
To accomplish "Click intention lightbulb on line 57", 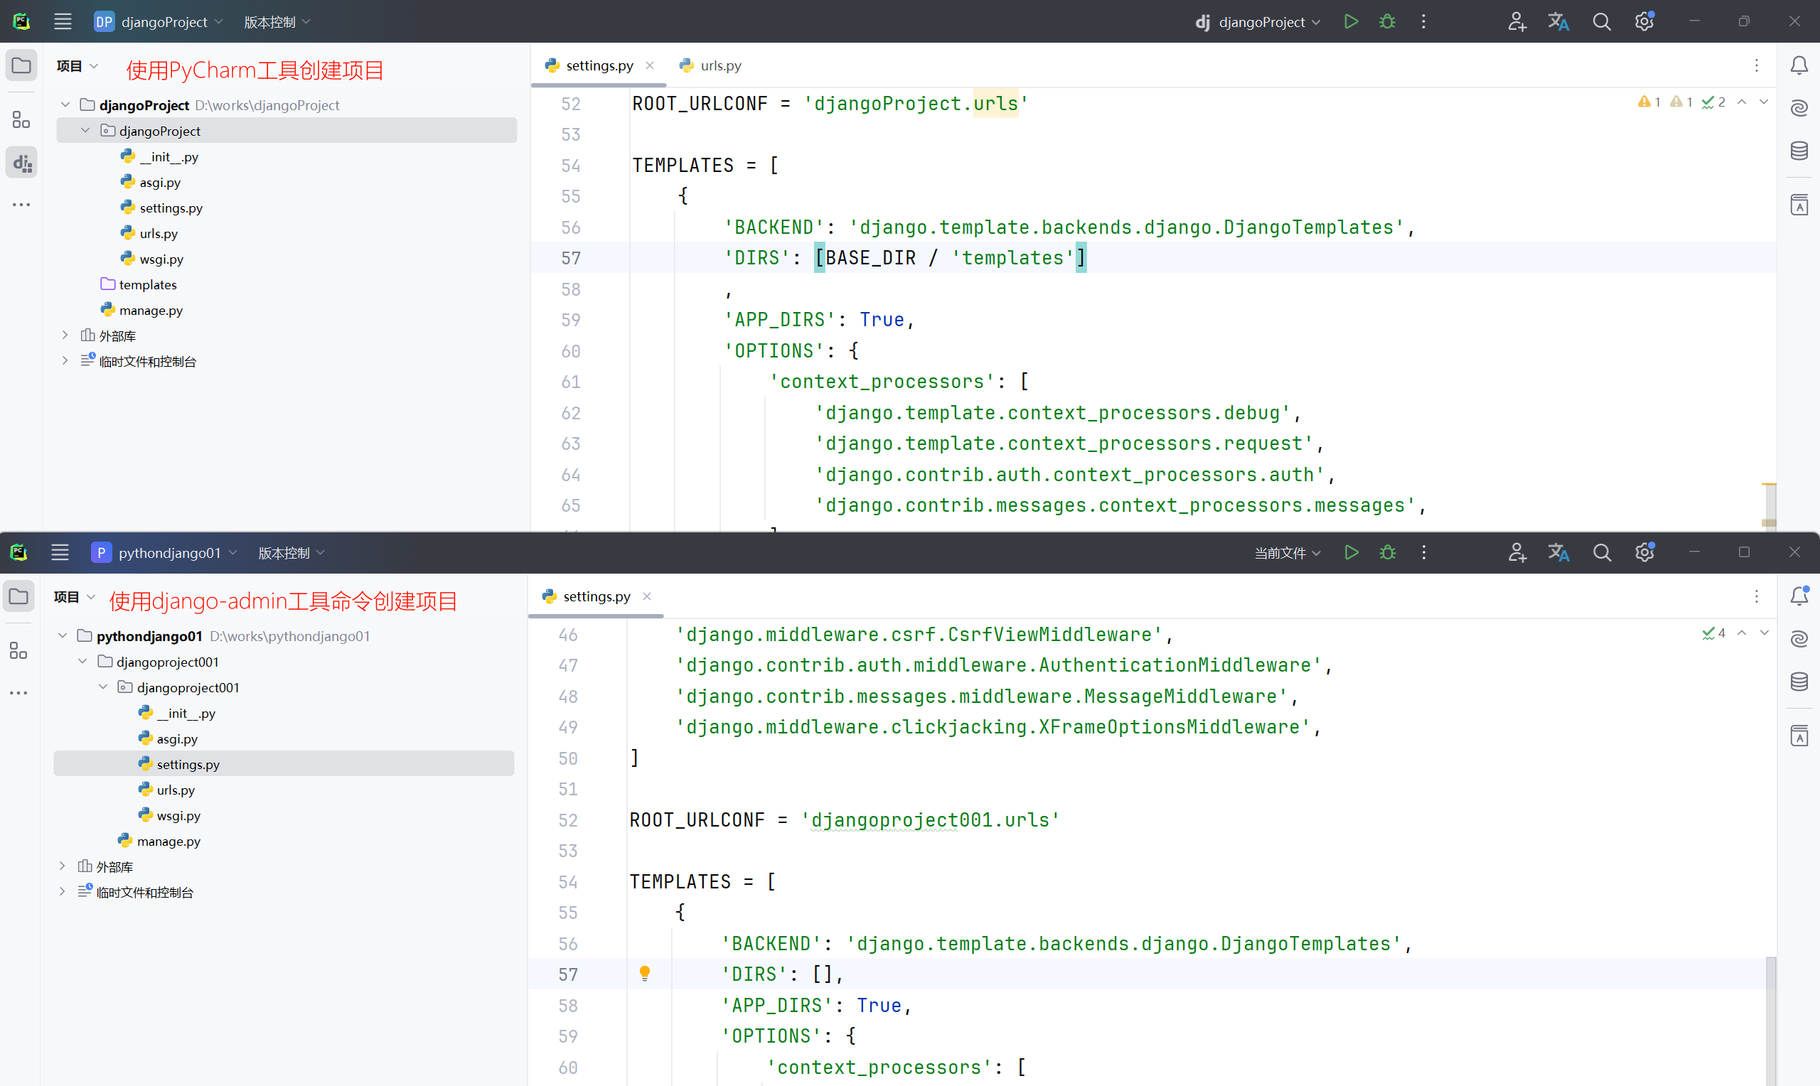I will (x=645, y=973).
